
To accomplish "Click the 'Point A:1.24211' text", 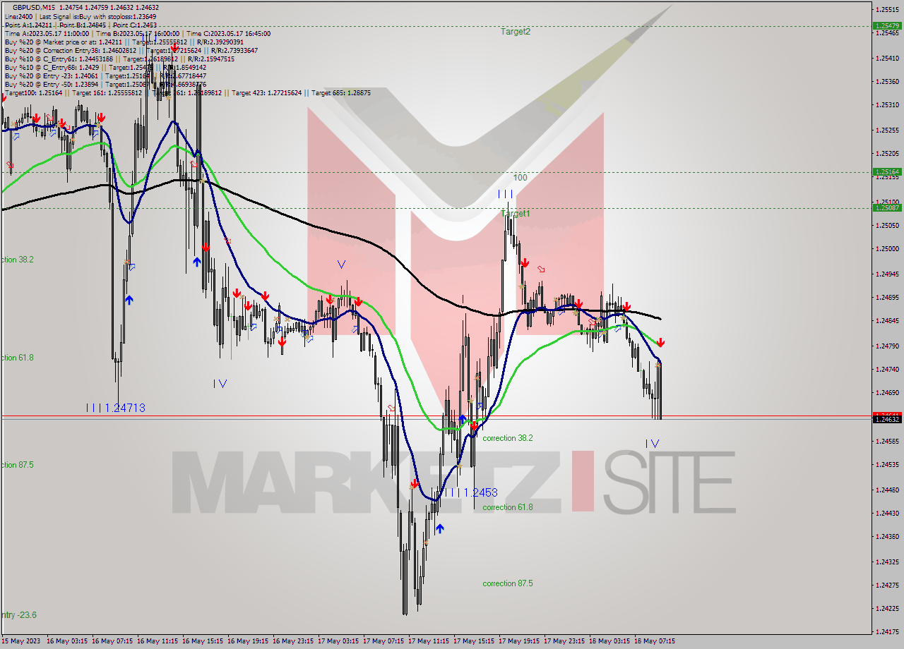I will coord(28,25).
